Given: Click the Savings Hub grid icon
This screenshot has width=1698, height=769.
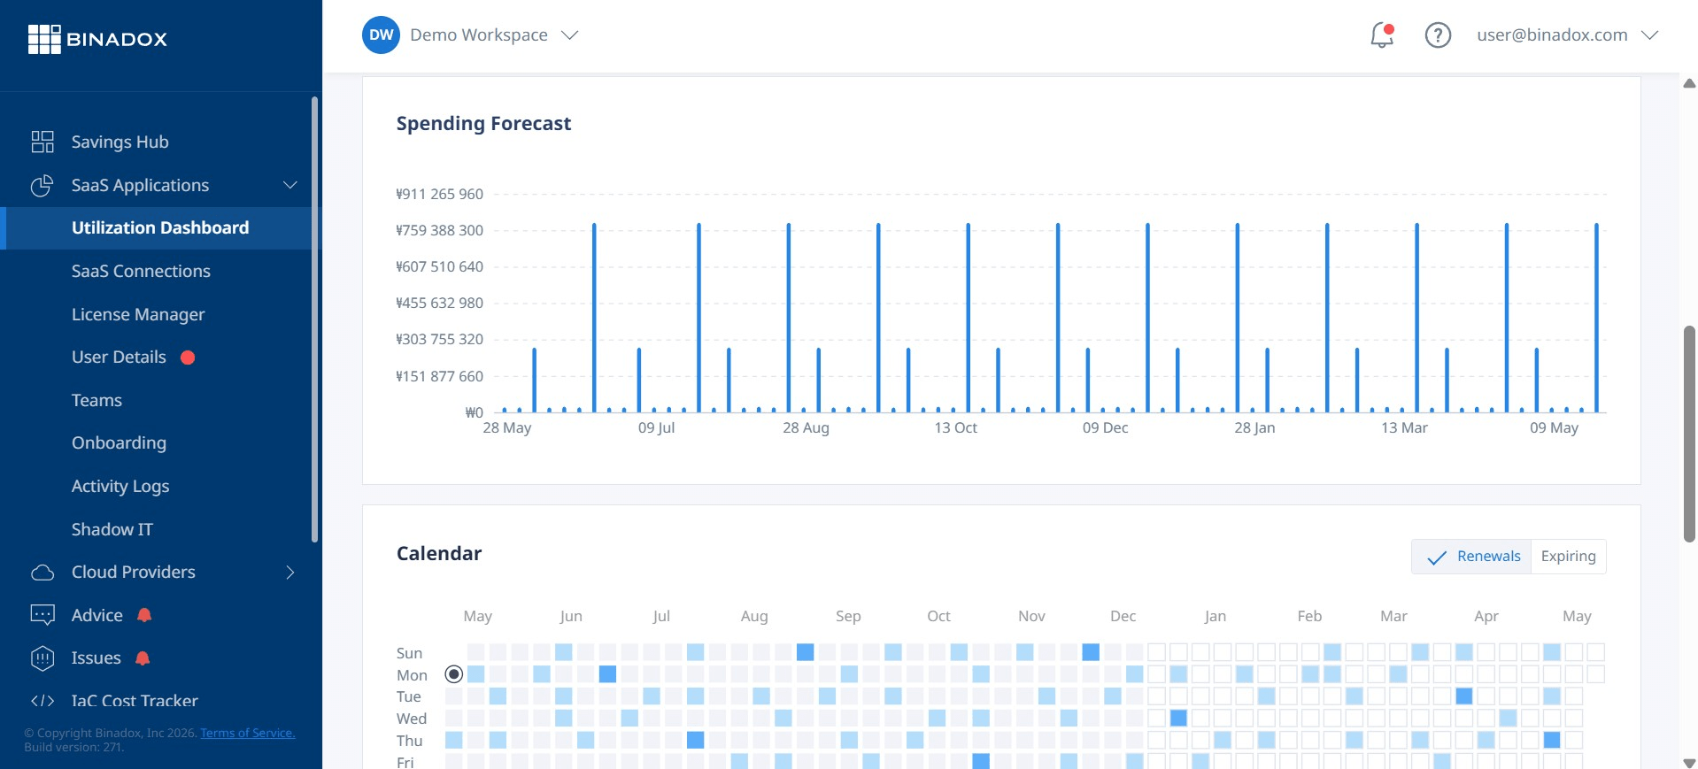Looking at the screenshot, I should coord(42,142).
